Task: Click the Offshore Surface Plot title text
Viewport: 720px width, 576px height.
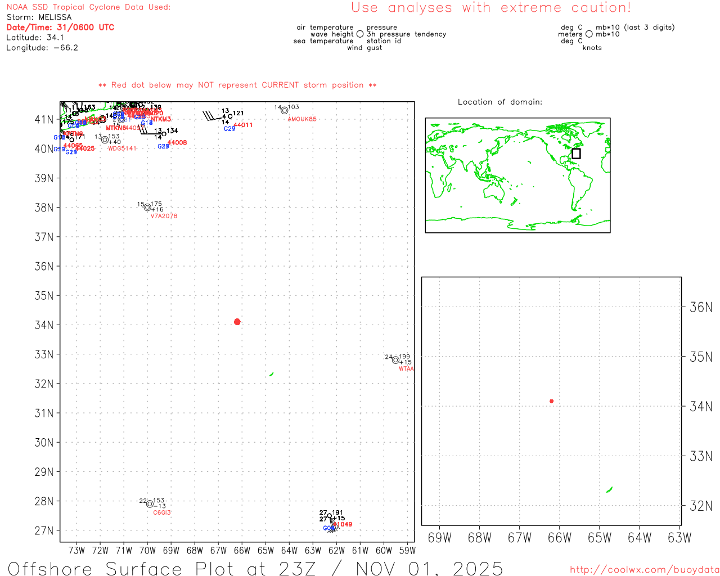Action: pos(255,568)
